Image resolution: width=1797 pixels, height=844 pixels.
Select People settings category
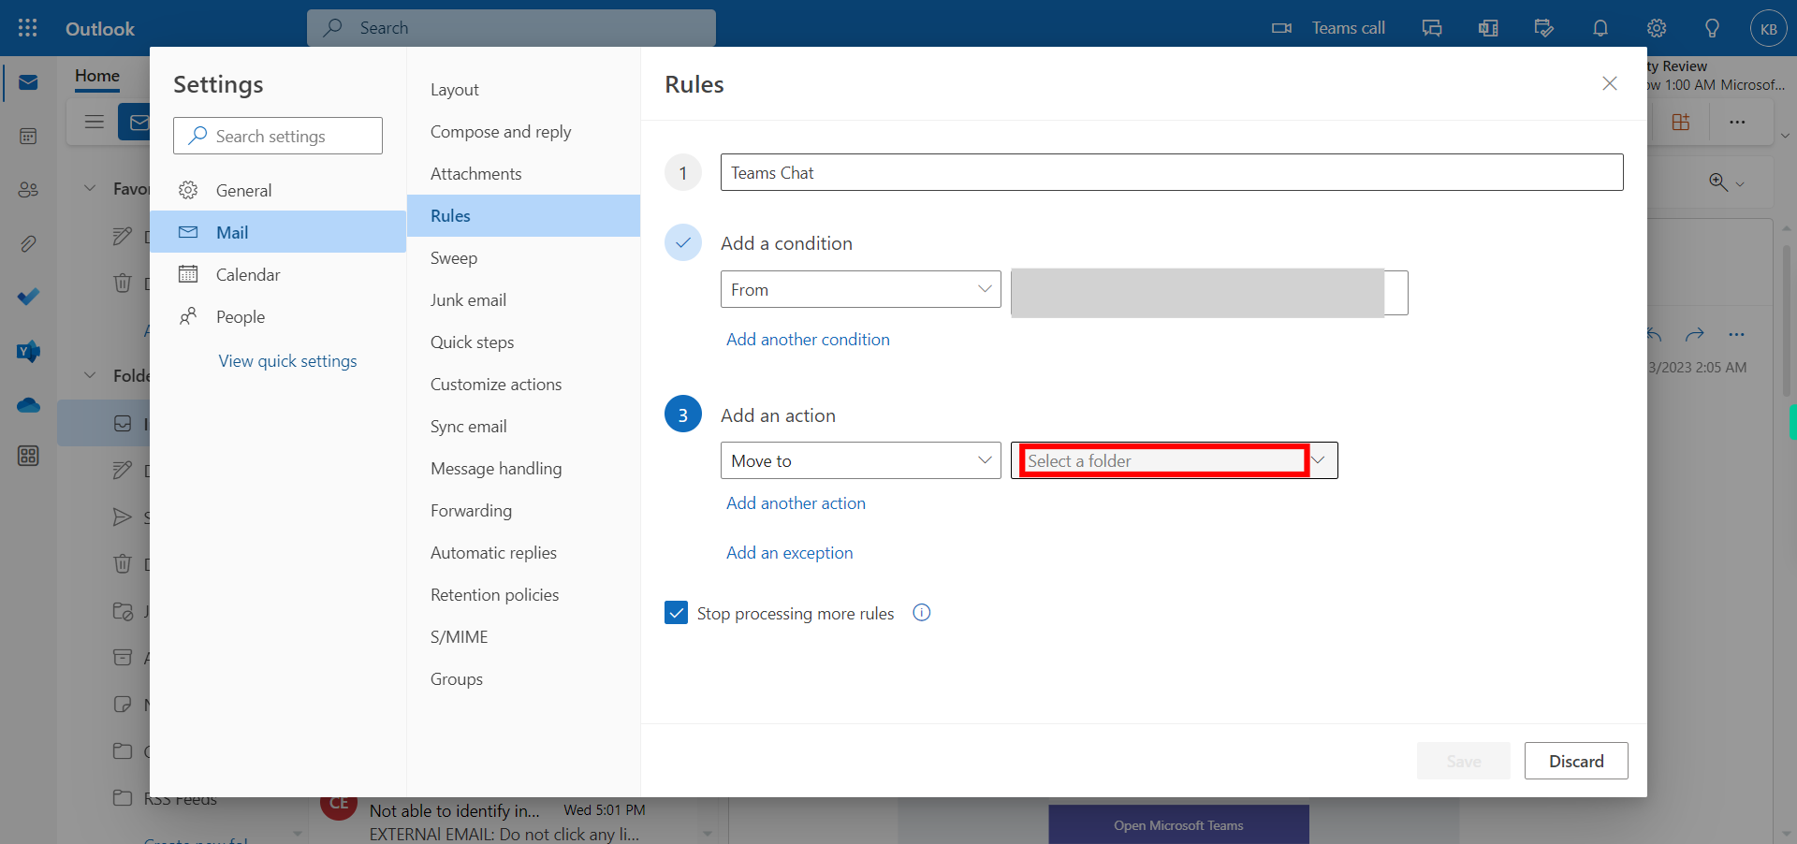[x=278, y=316]
